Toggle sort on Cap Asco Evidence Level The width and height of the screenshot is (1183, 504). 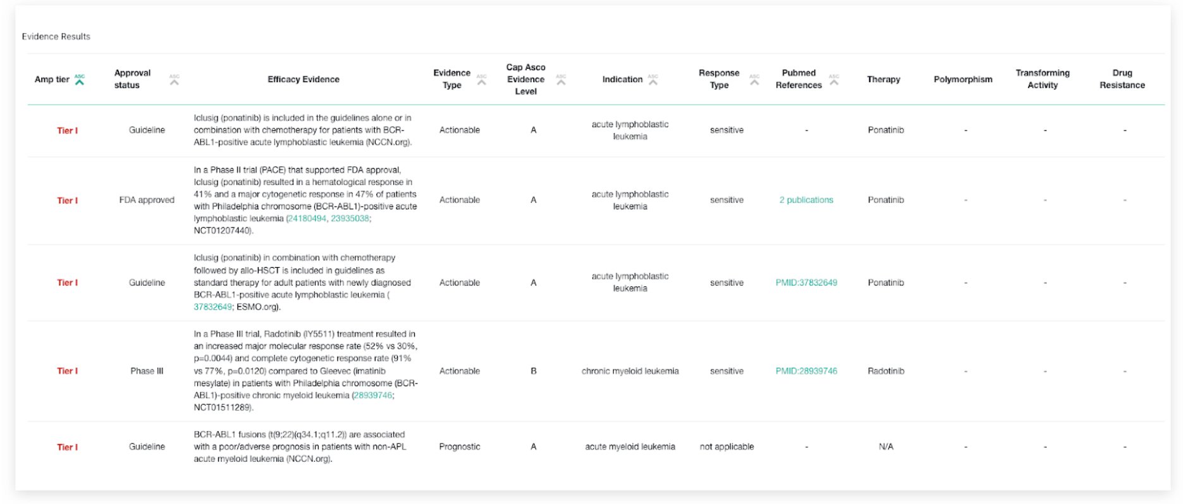point(561,80)
